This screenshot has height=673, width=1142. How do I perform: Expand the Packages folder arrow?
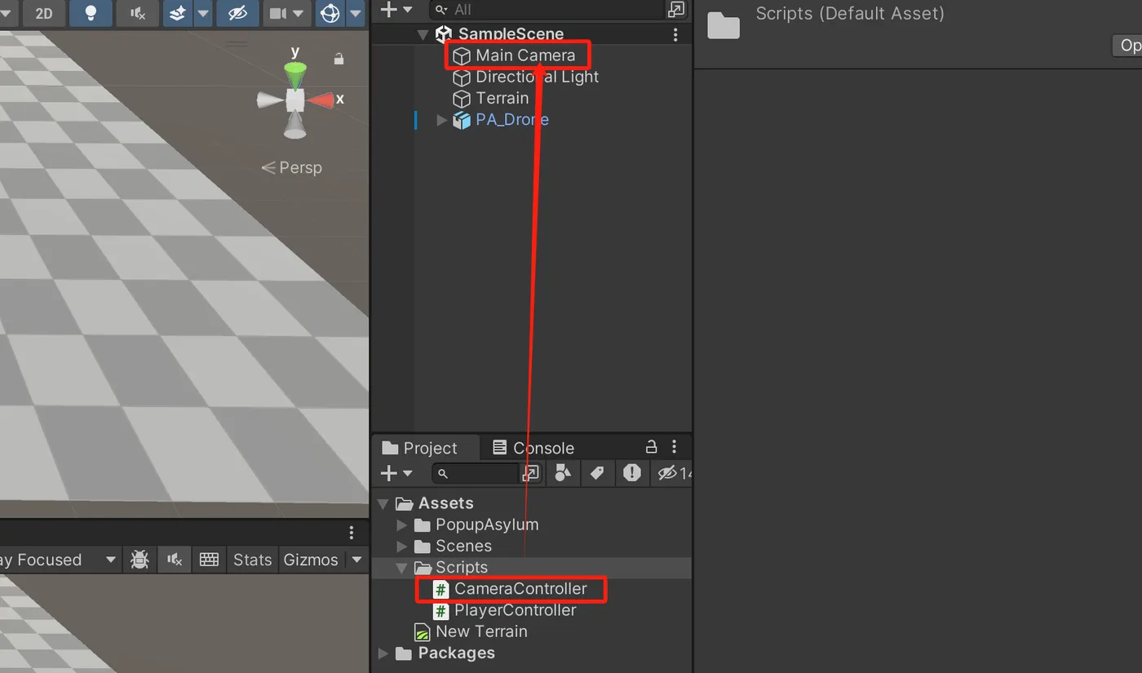383,653
